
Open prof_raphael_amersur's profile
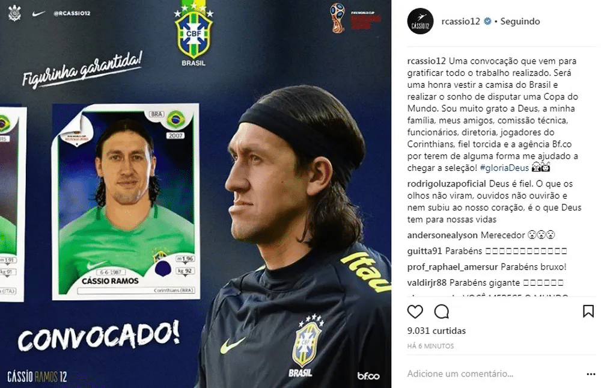point(453,266)
